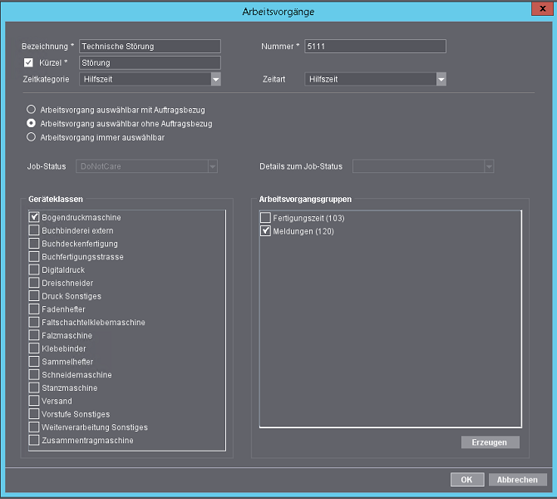Tick the Falzmaschine checkbox

click(34, 335)
